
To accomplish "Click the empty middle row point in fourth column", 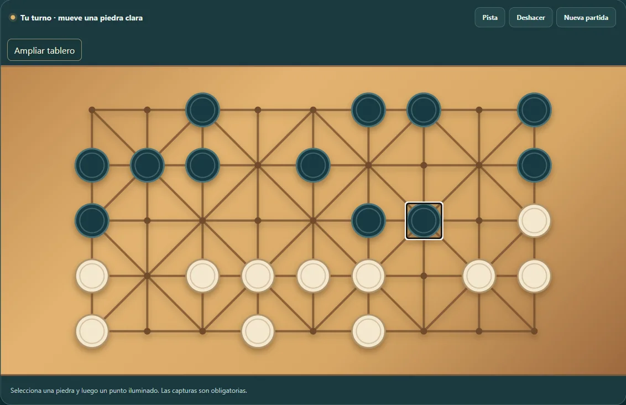I will pos(258,220).
